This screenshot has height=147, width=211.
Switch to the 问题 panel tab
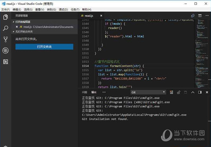(84, 92)
